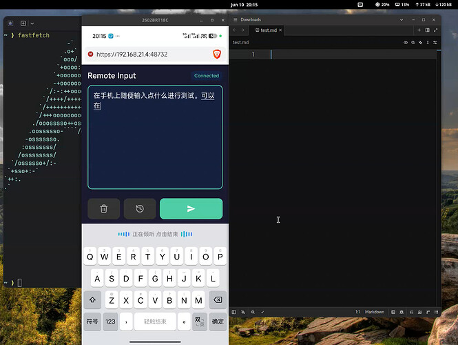This screenshot has height=345, width=458.
Task: Select the test.md editor tab
Action: pos(266,30)
